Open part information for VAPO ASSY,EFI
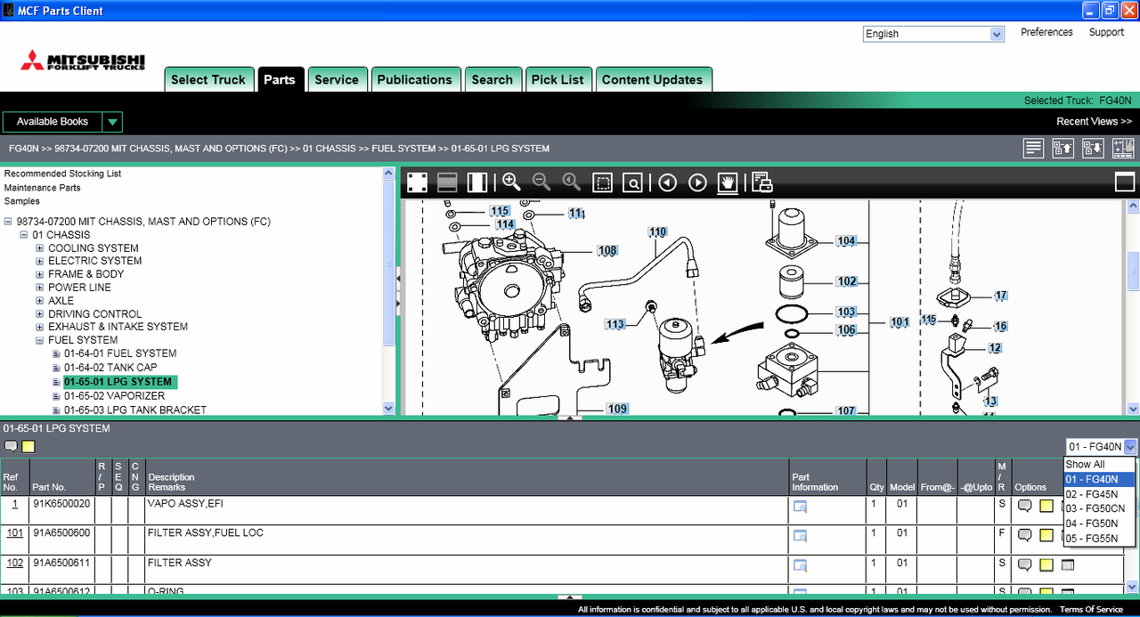Screen dimensions: 1140x617 tap(800, 507)
